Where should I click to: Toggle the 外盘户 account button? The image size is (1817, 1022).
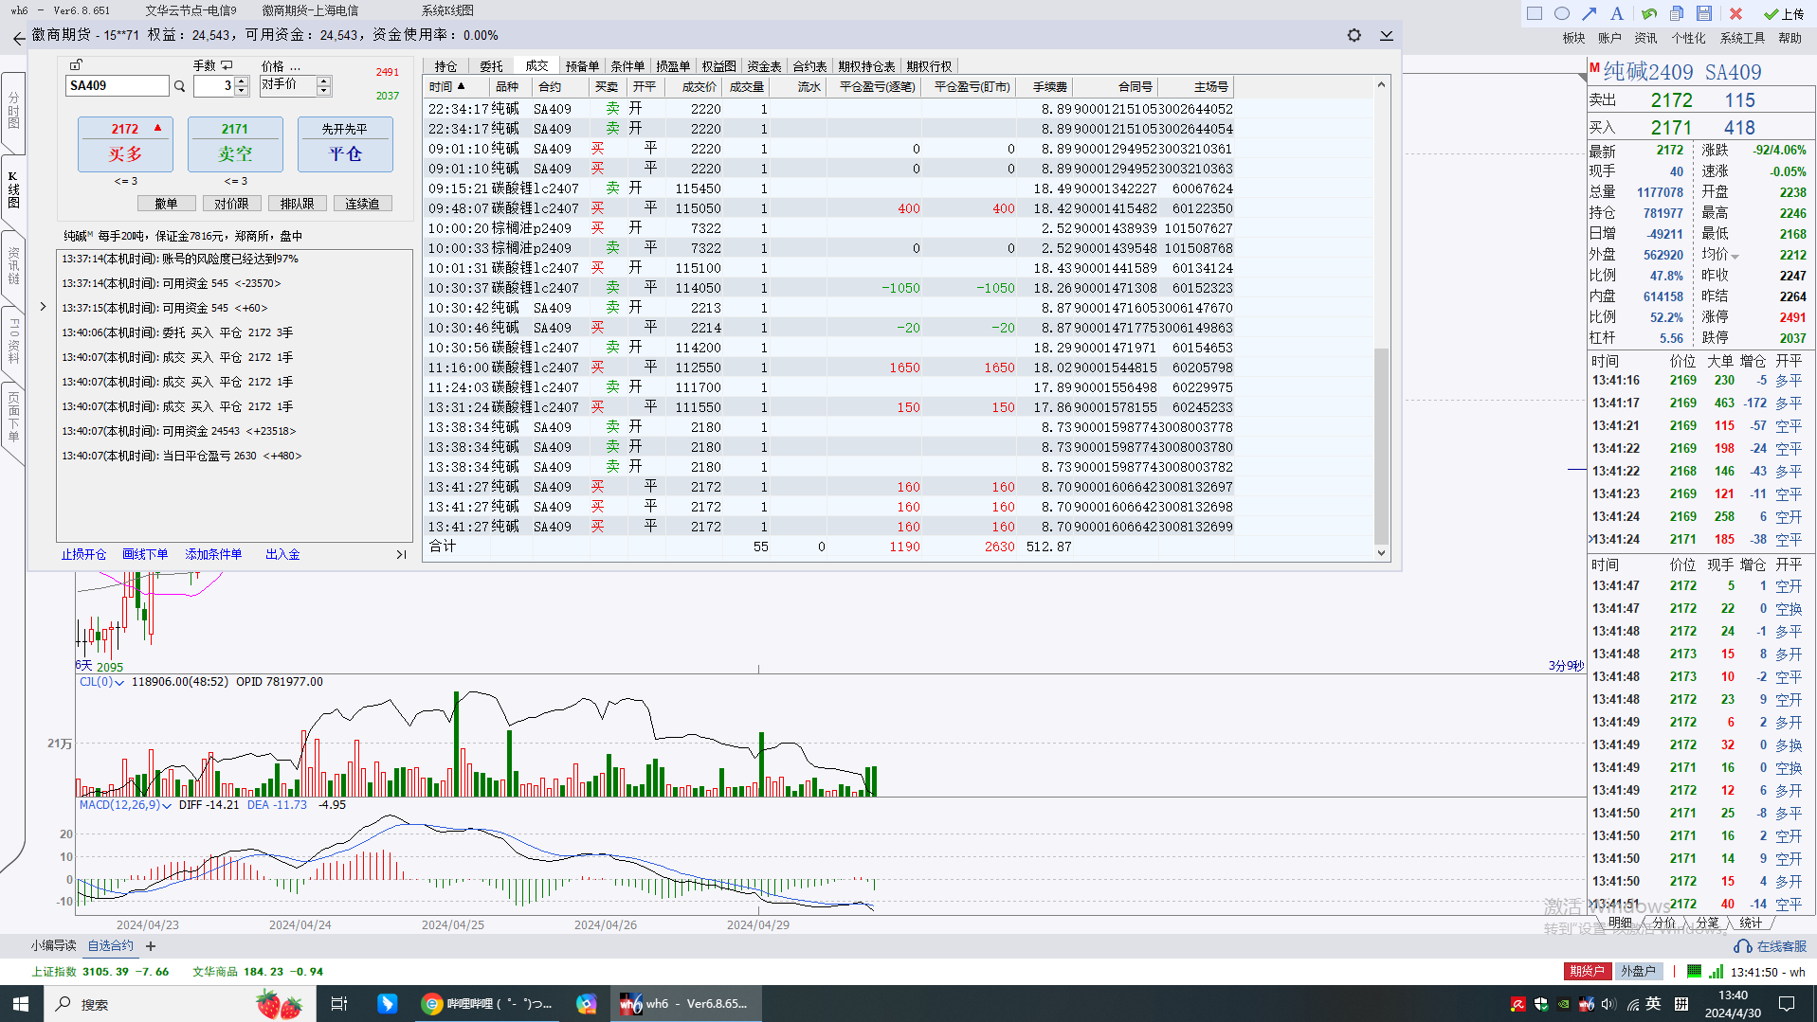(x=1639, y=971)
